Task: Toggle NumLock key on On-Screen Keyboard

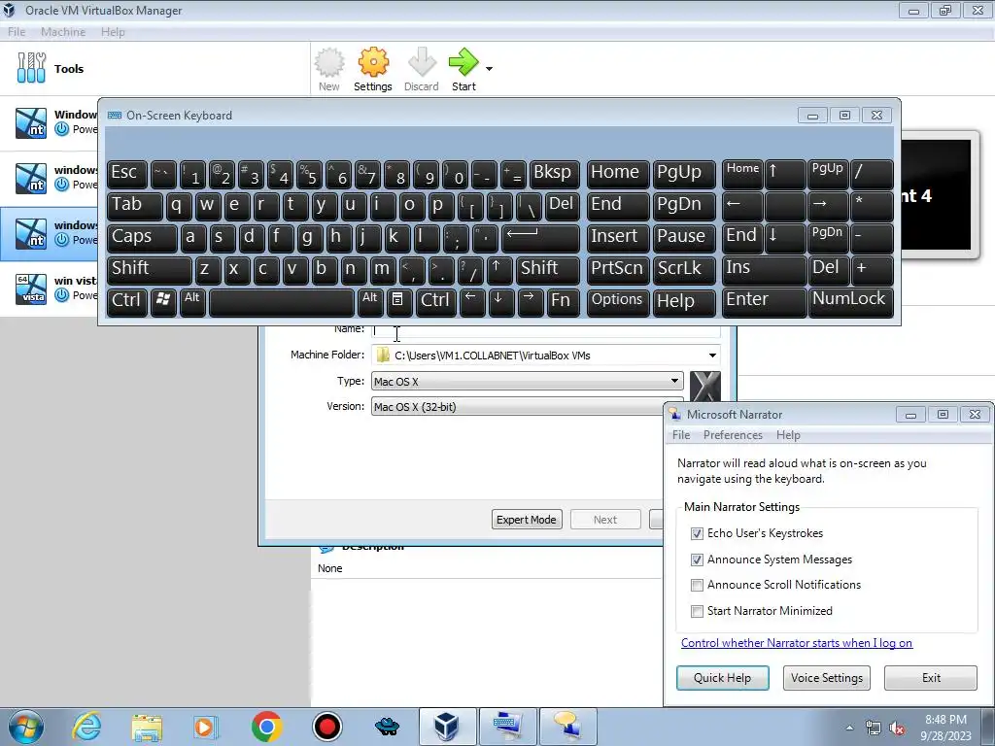Action: [850, 301]
